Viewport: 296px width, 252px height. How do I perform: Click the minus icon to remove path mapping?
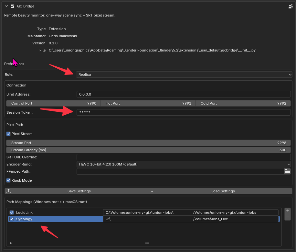[x=288, y=217]
